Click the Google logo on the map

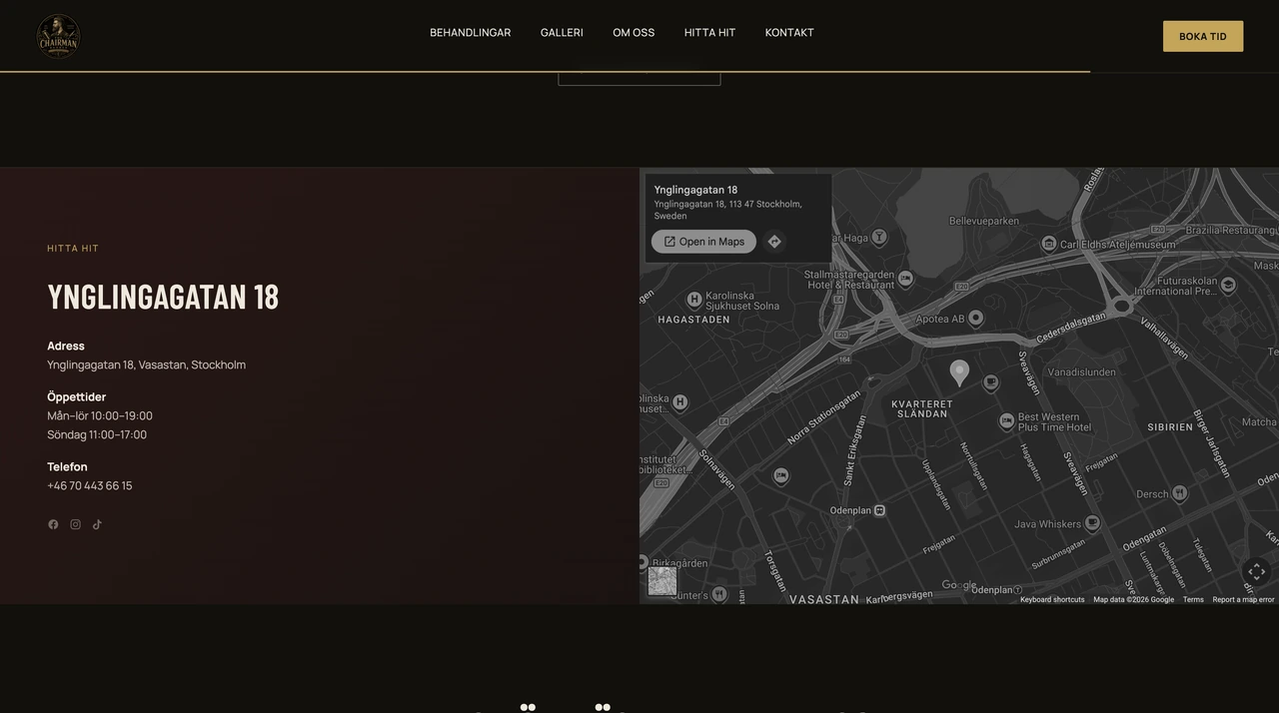pyautogui.click(x=959, y=585)
